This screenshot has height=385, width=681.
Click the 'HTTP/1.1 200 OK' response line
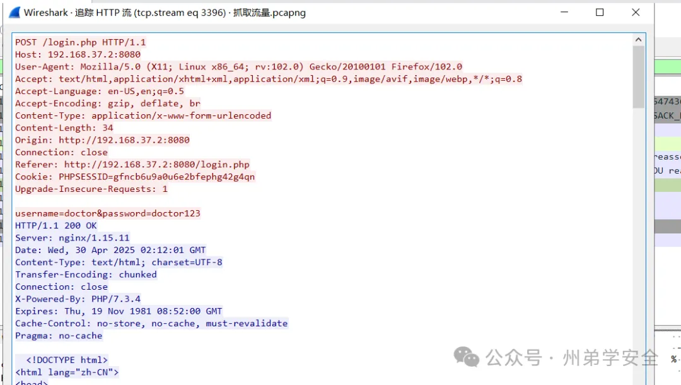click(x=56, y=225)
